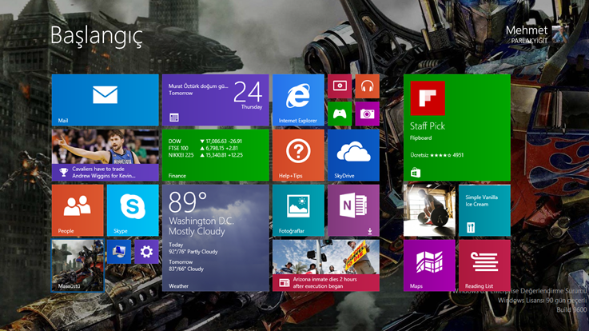Open the Simple Vanilla Ice Cream recipe tile
The image size is (589, 331).
[484, 210]
